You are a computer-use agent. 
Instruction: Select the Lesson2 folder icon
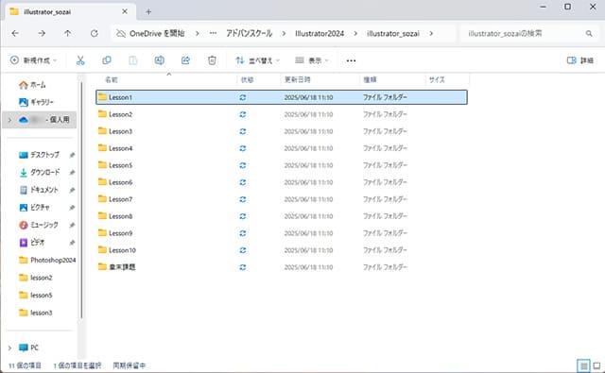tap(102, 114)
